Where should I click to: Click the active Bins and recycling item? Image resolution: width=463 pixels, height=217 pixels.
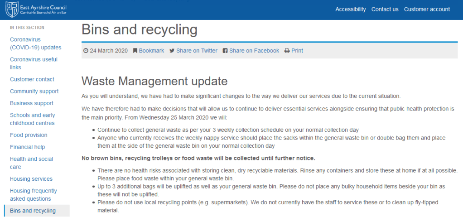33,211
